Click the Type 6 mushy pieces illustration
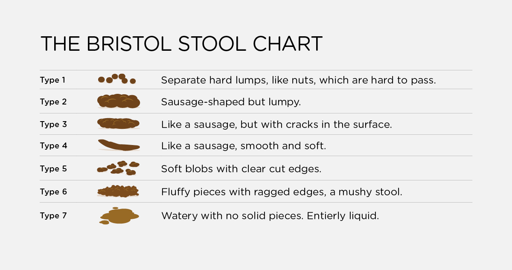512x270 pixels. point(119,191)
